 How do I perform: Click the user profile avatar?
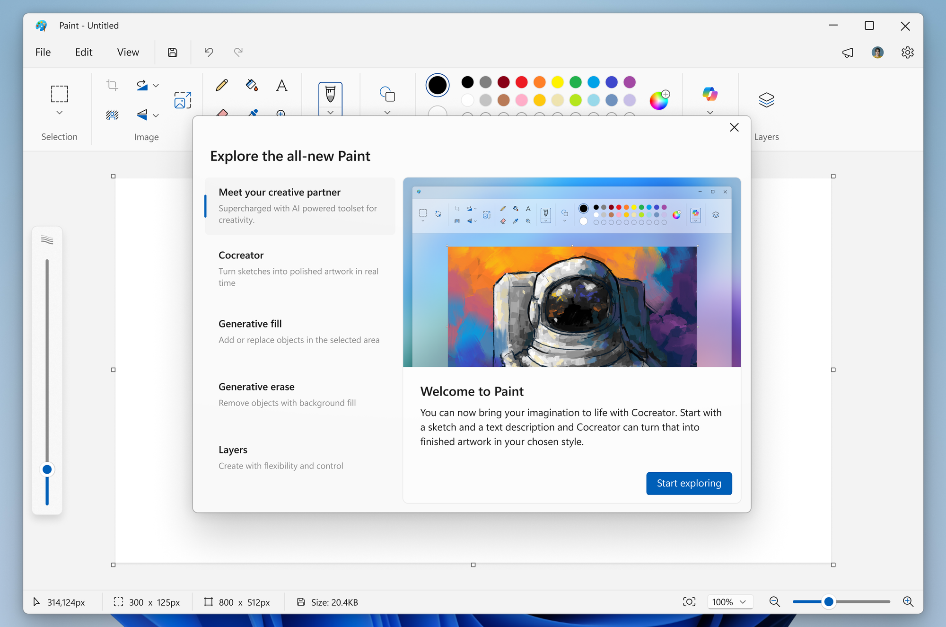[x=877, y=53]
